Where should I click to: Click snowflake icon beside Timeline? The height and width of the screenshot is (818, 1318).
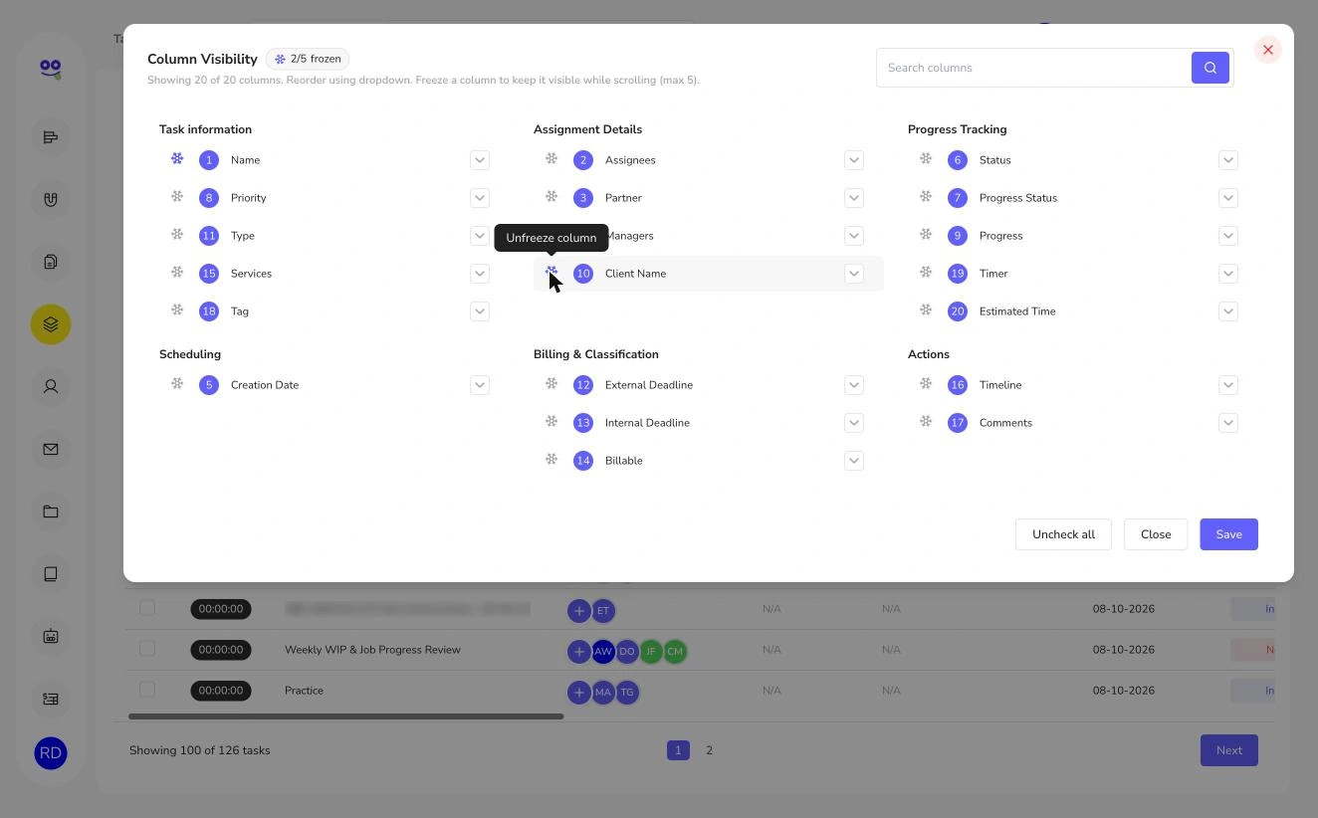[926, 383]
